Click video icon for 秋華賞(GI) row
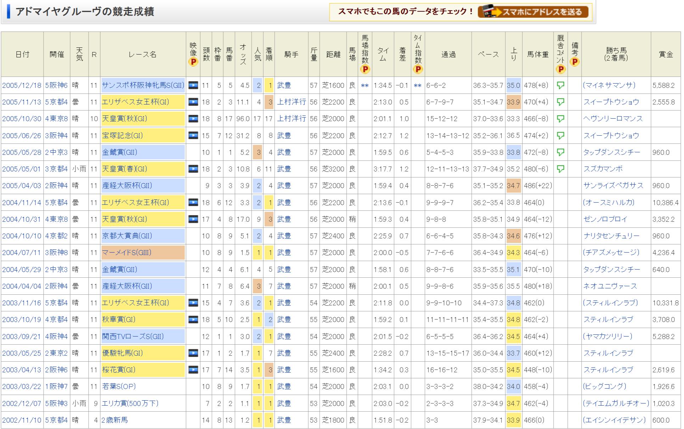This screenshot has height=429, width=684. [x=193, y=320]
